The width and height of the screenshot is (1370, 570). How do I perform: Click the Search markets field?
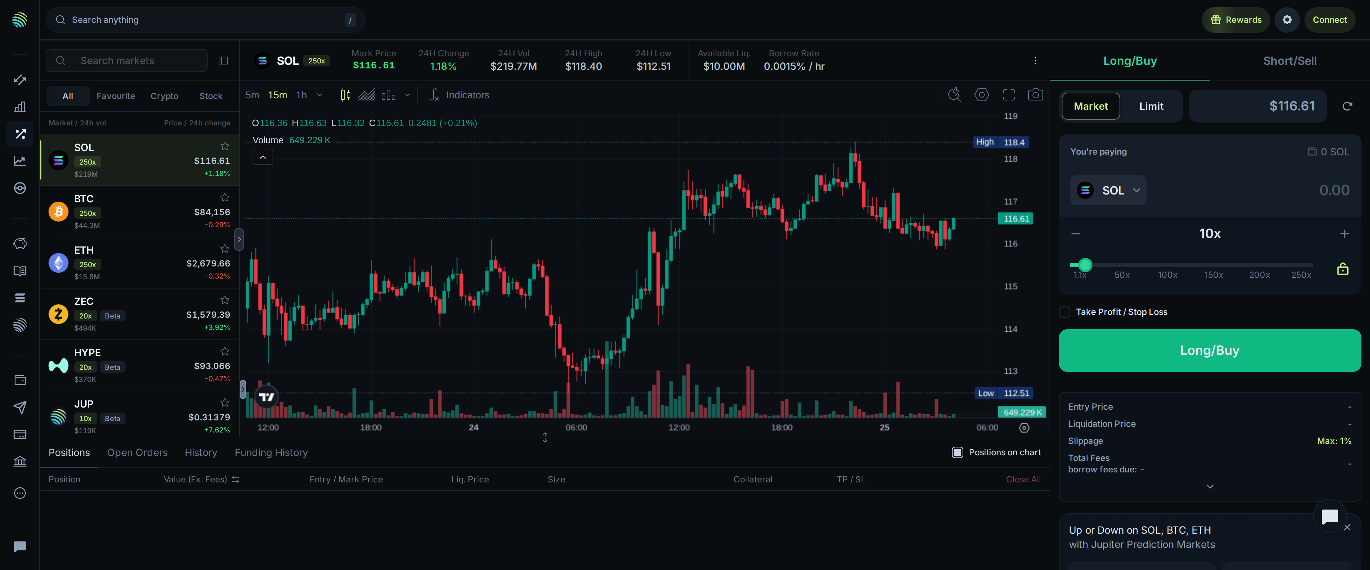pyautogui.click(x=127, y=61)
